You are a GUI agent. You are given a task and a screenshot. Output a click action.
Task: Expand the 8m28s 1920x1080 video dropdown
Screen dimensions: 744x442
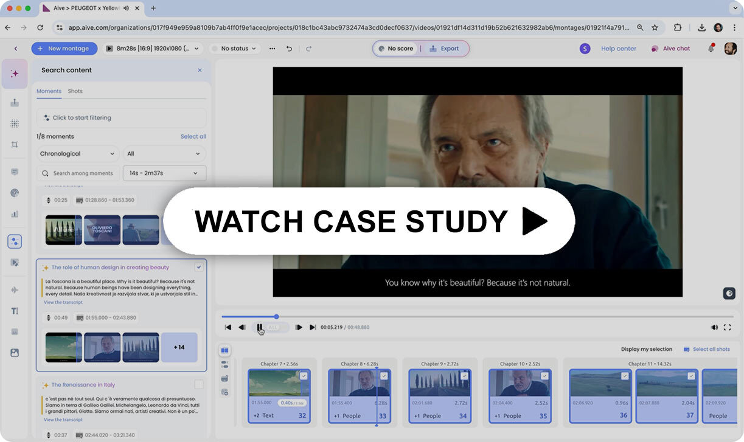pyautogui.click(x=153, y=49)
